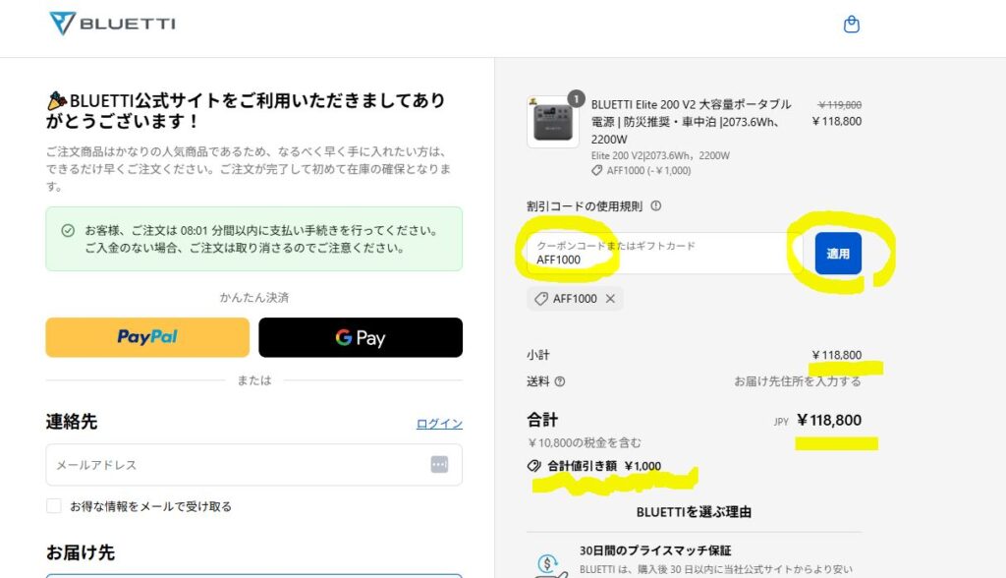Open the shopping bag cart icon

[x=852, y=25]
